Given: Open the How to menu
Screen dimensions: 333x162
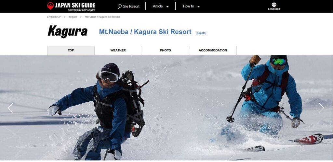Looking at the screenshot, I should click(188, 6).
